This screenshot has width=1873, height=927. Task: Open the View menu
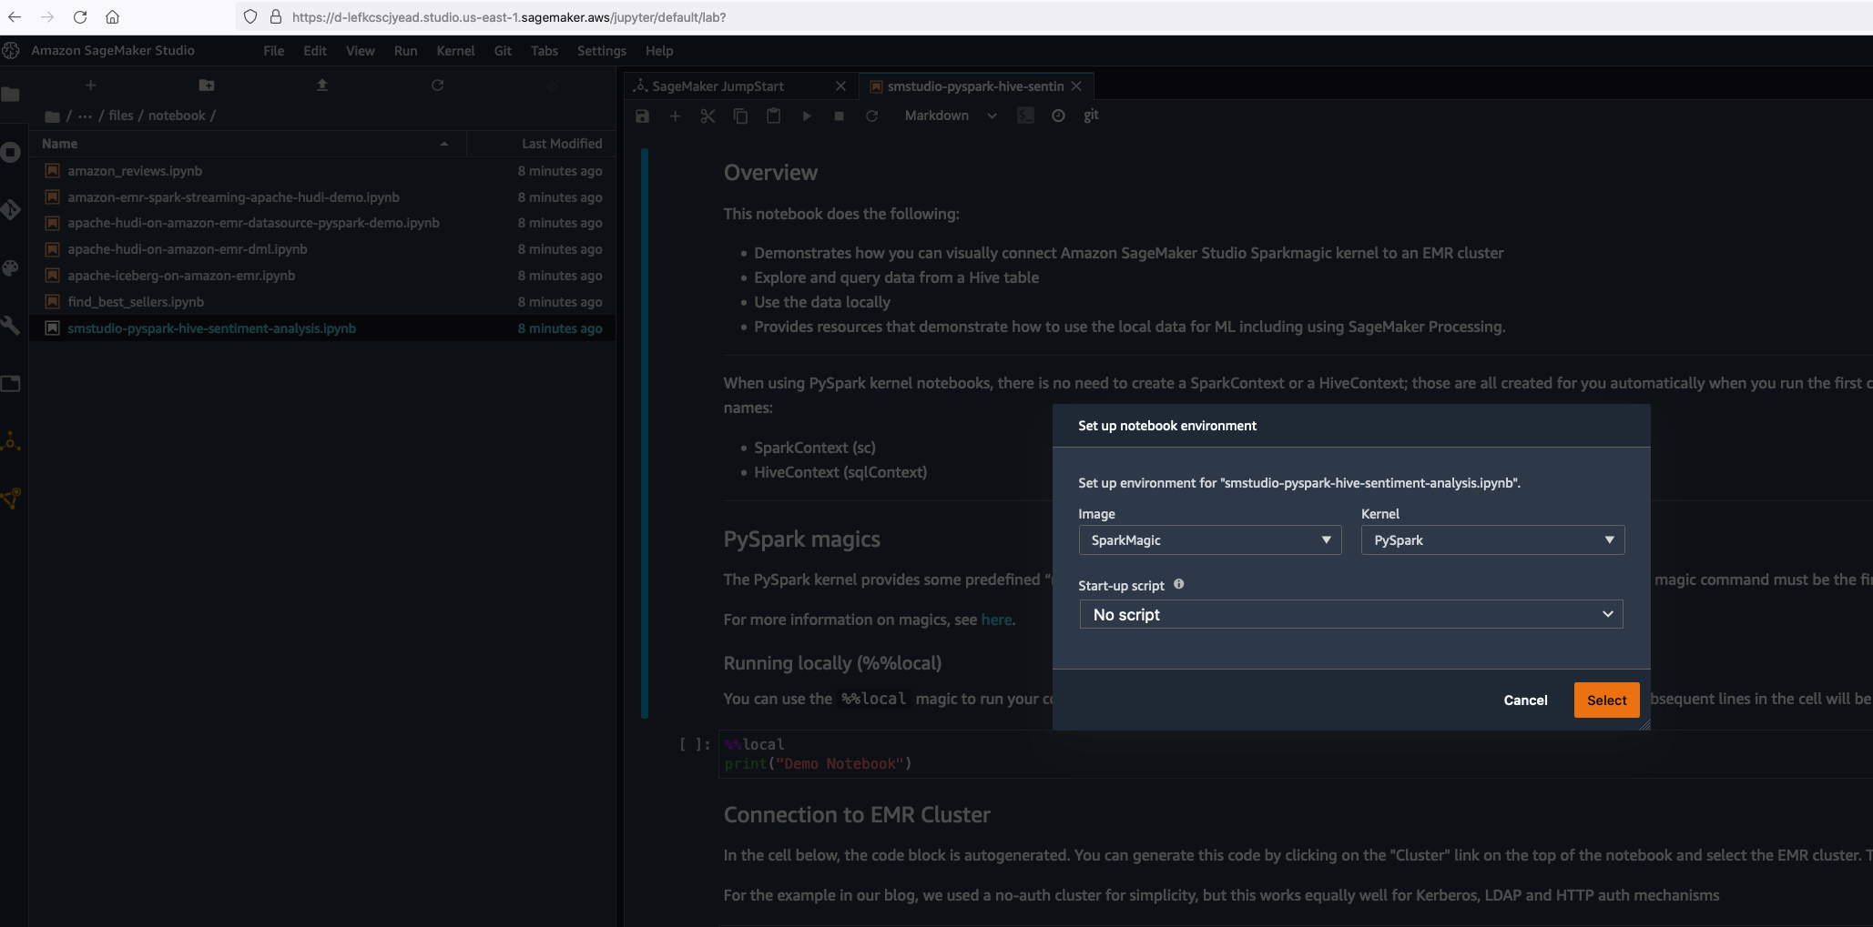(x=361, y=51)
